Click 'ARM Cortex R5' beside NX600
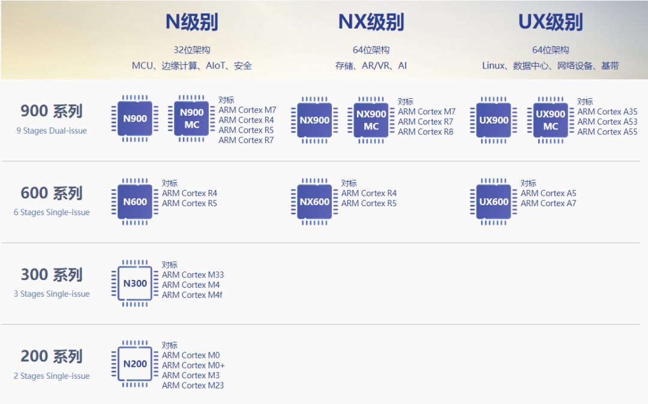Screen dimensions: 648x404 tap(369, 203)
